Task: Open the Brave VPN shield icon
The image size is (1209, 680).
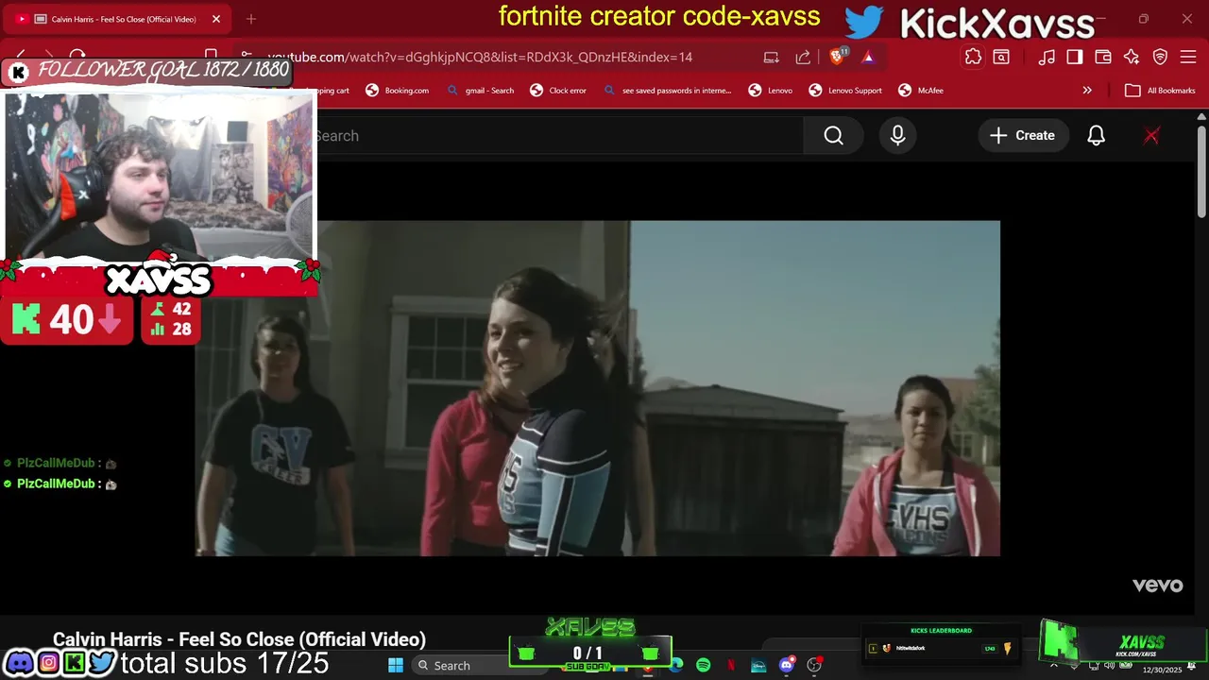Action: [1160, 57]
